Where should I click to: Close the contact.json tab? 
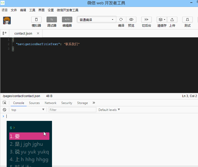38,33
